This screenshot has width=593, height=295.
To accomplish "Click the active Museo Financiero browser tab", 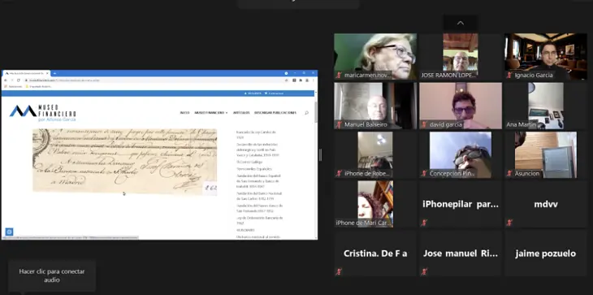I will click(x=27, y=73).
